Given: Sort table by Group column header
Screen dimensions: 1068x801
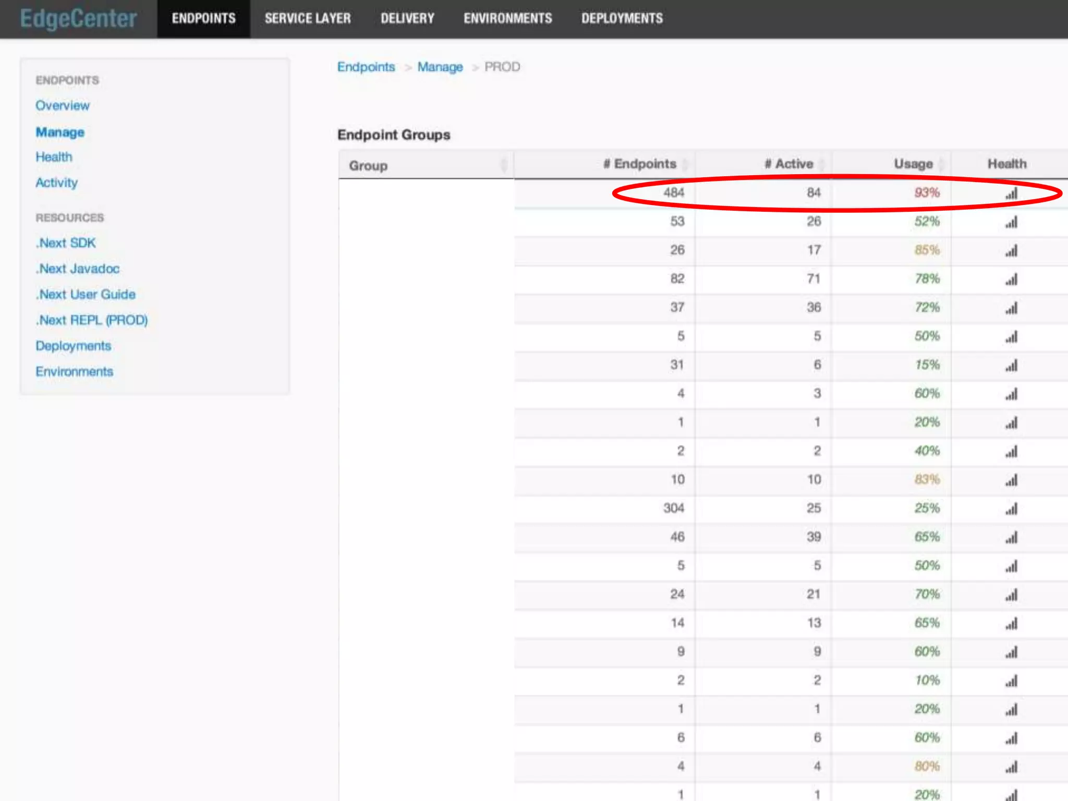Looking at the screenshot, I should coord(368,166).
